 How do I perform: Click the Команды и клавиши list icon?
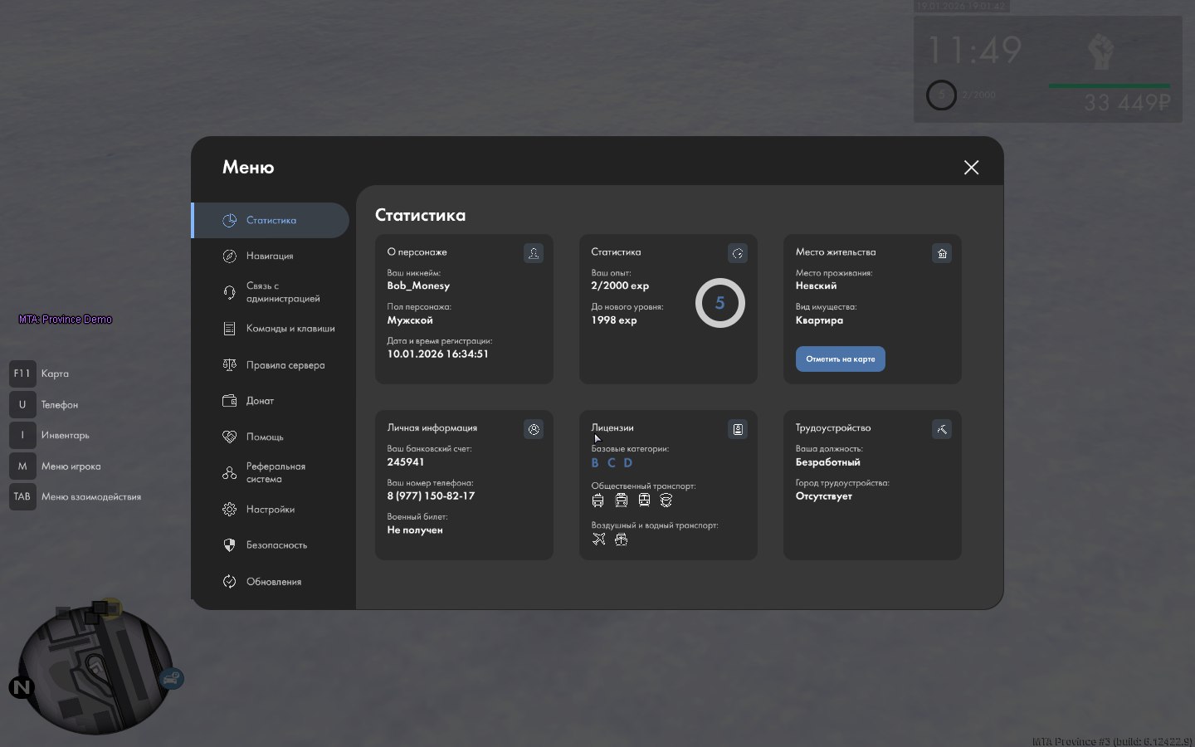coord(230,329)
